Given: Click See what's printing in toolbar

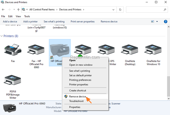Looking at the screenshot, I should coord(54,22).
